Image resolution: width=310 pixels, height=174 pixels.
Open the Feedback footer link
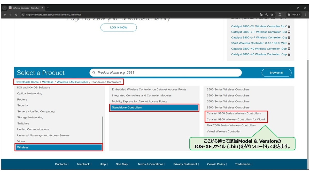83,164
